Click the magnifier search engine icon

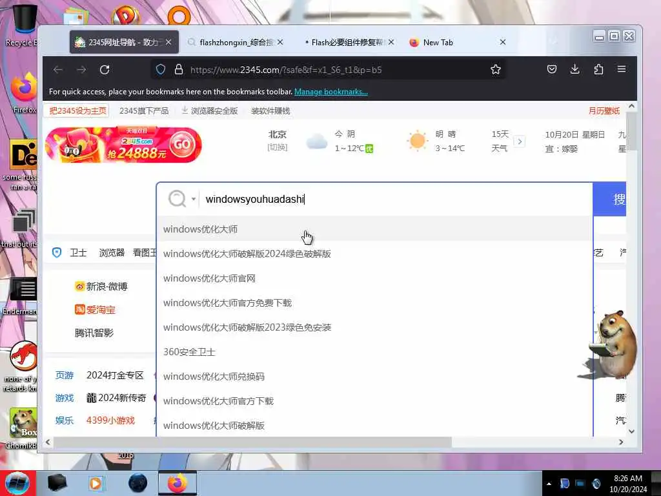pos(177,199)
